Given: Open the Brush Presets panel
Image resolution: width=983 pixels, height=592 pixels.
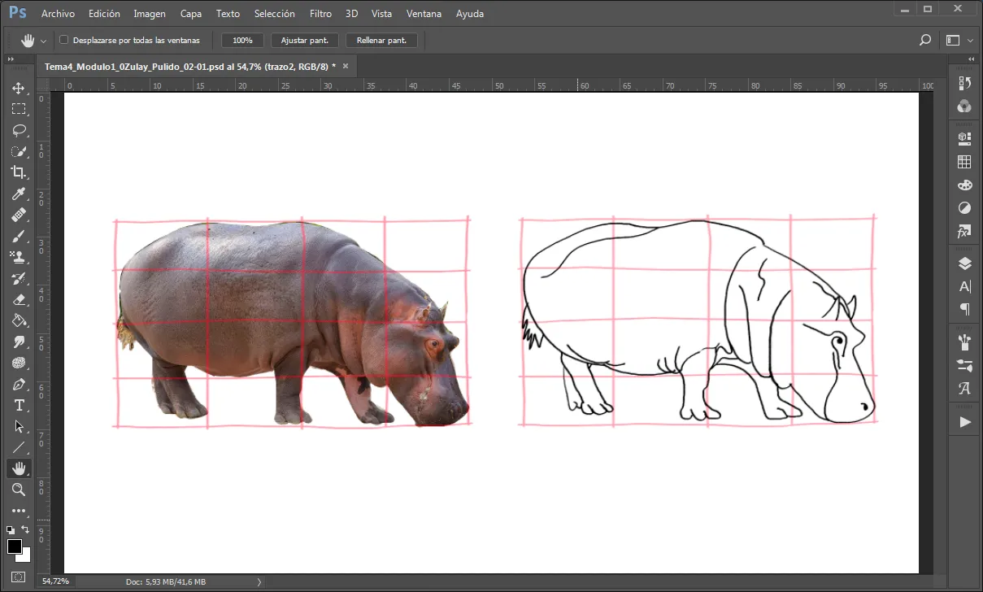Looking at the screenshot, I should [965, 364].
